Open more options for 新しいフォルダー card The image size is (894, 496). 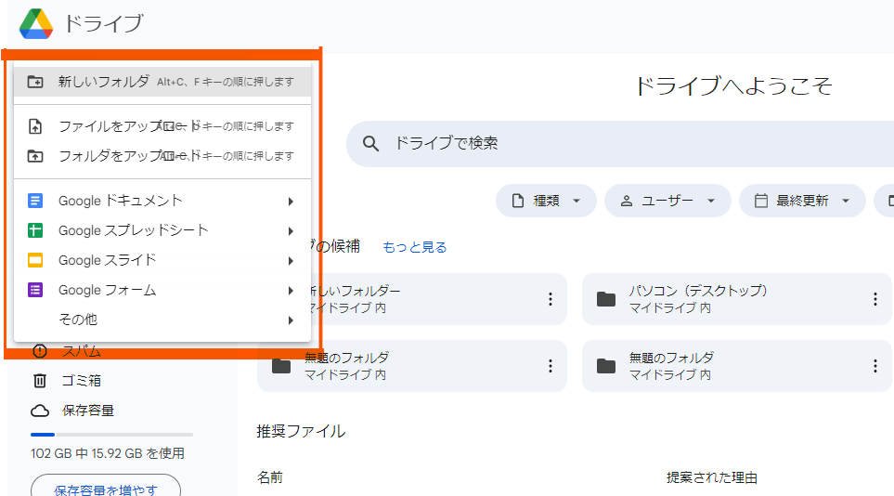[x=551, y=299]
